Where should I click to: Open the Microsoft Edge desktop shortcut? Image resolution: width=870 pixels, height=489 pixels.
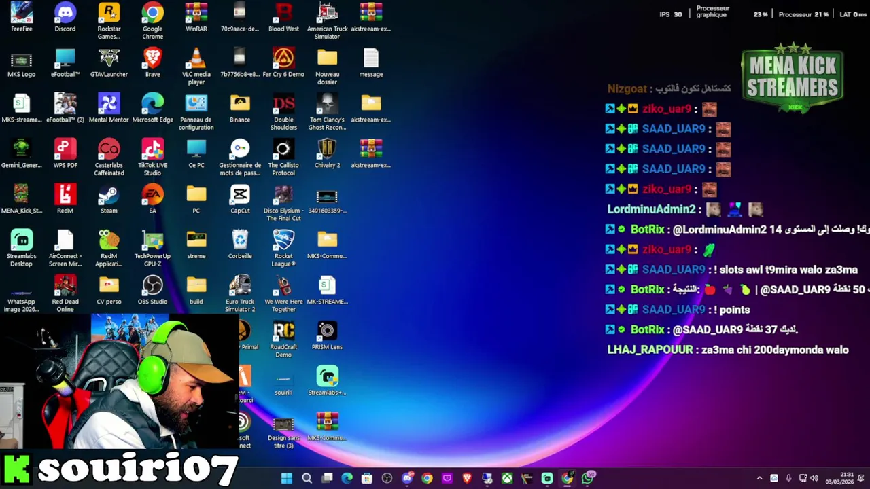tap(152, 108)
